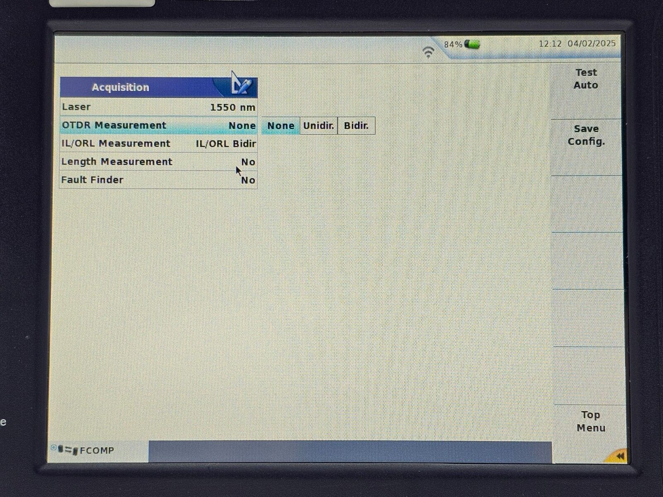Viewport: 663px width, 497px height.
Task: Open the Fault Finder setting options
Action: 159,179
